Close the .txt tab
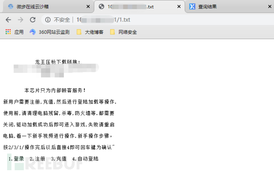 coord(179,7)
